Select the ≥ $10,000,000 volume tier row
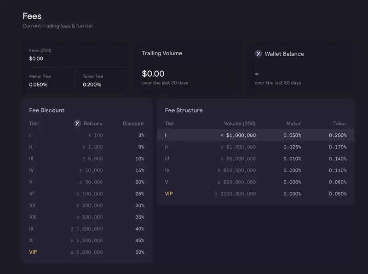This screenshot has height=274, width=368. point(255,170)
